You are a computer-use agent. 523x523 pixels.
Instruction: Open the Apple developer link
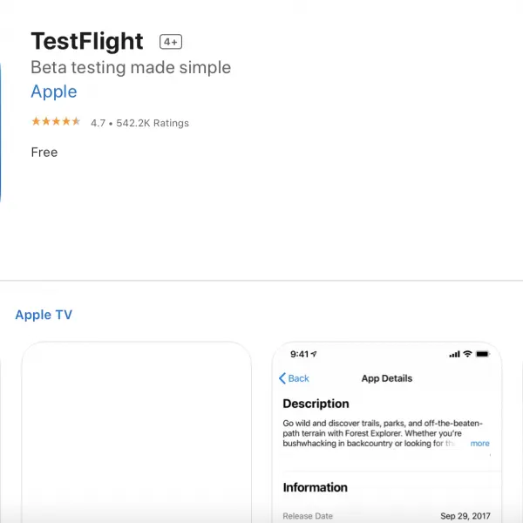(x=54, y=92)
